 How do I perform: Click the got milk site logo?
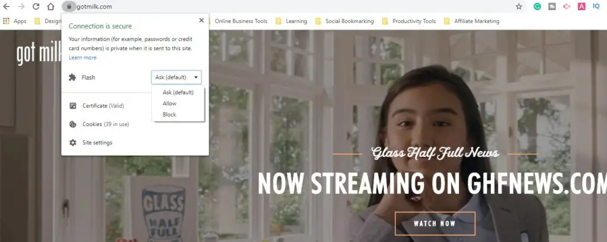point(39,54)
